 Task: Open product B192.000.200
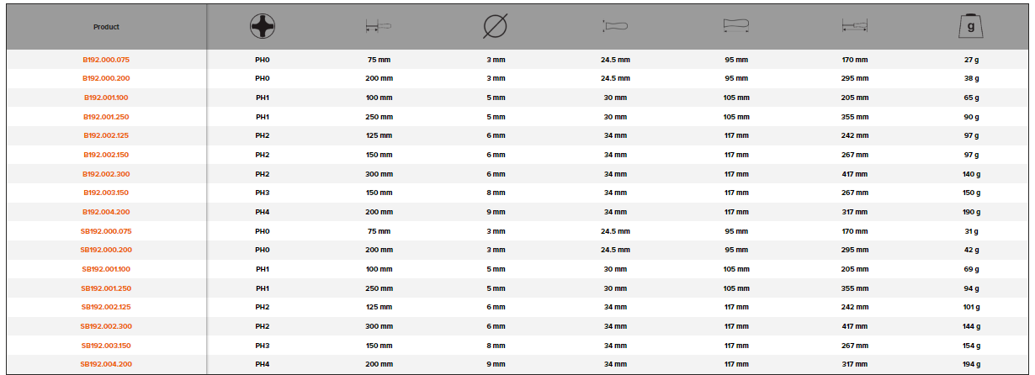point(106,78)
